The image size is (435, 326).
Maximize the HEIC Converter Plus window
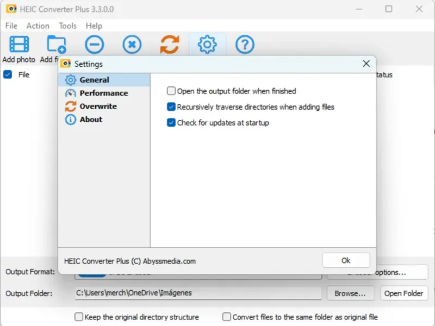389,9
